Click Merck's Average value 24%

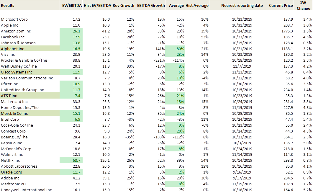(175, 113)
